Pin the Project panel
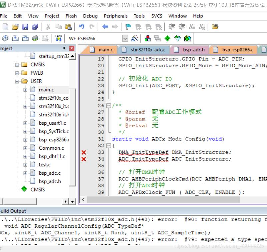Viewport: 267px width, 252px height. (64, 48)
